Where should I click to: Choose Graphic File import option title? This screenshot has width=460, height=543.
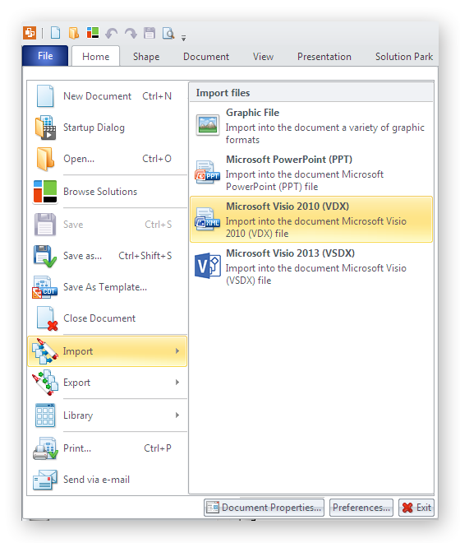[252, 113]
